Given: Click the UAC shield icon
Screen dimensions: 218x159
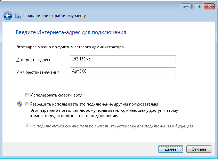Looking at the screenshot, I should 20,104.
